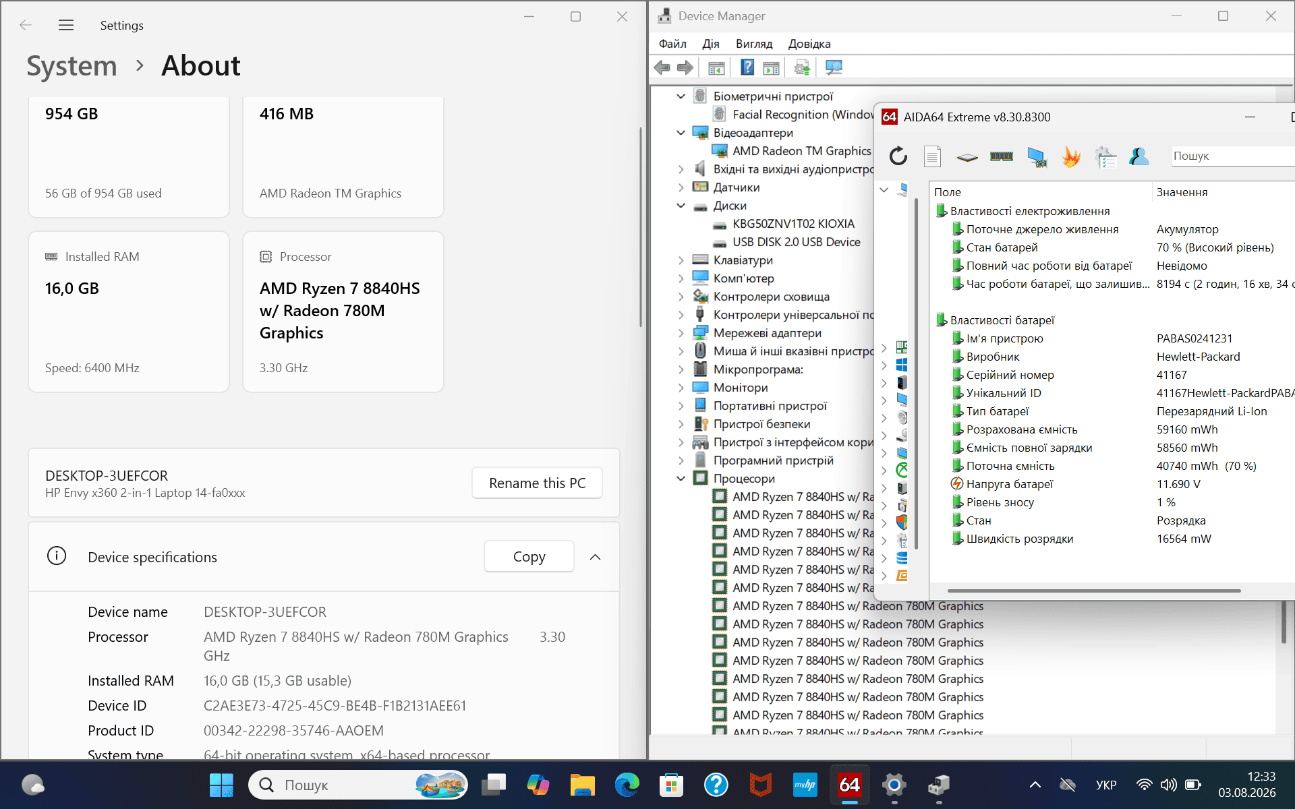Open the Файл menu in Device Manager
Image resolution: width=1295 pixels, height=809 pixels.
point(672,44)
